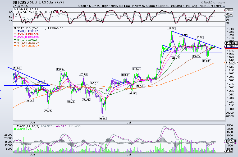
Task: Click the 123.2K peak price label
Action: pyautogui.click(x=171, y=28)
